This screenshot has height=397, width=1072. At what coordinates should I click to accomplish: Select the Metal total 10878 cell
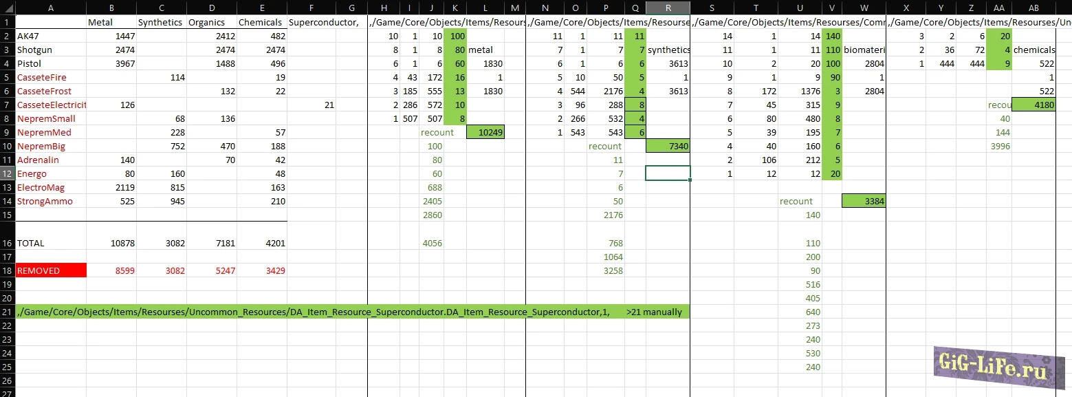[x=111, y=243]
